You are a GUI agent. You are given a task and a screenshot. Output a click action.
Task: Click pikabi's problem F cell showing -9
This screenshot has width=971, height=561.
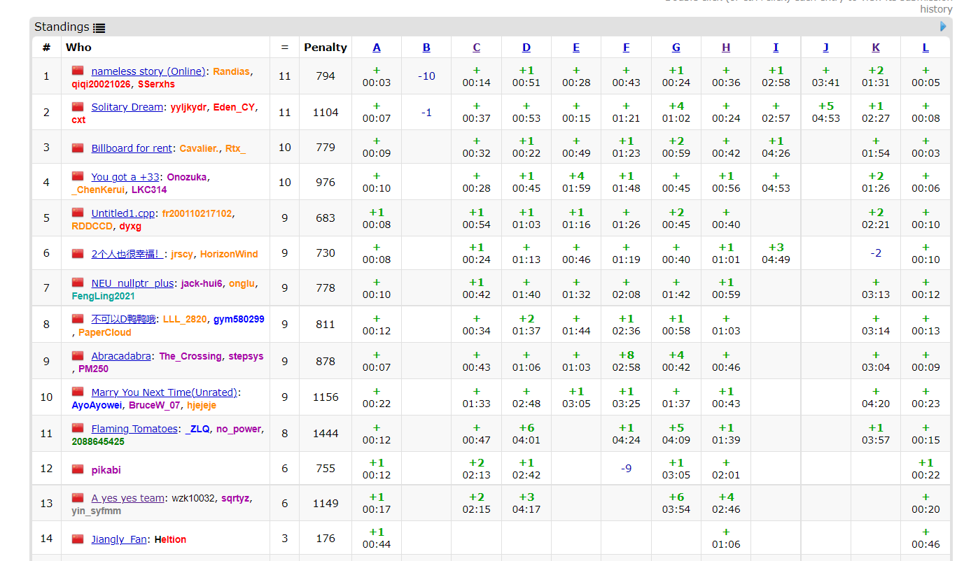[626, 469]
